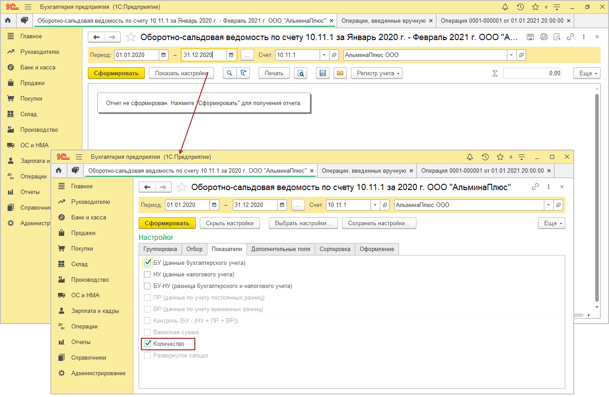The height and width of the screenshot is (397, 609).
Task: Open Регистр учета dropdown
Action: click(377, 73)
